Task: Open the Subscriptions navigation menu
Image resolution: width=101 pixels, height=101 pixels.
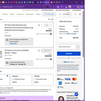Action: [30, 14]
